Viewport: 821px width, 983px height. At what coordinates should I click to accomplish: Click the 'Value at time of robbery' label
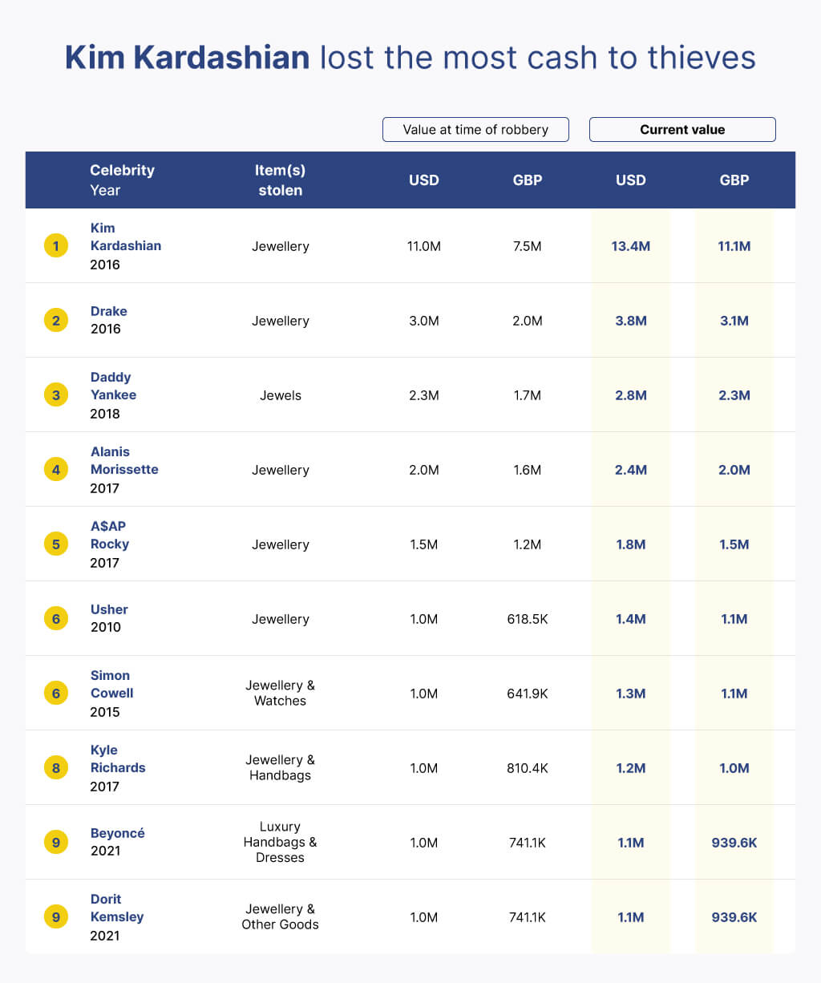(x=475, y=129)
